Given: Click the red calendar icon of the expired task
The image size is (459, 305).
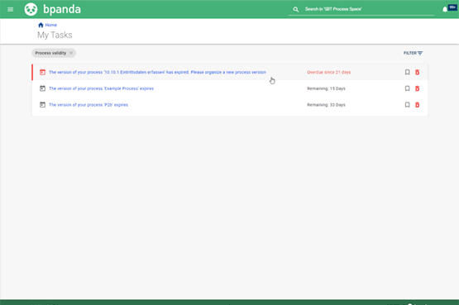Looking at the screenshot, I should coord(42,72).
